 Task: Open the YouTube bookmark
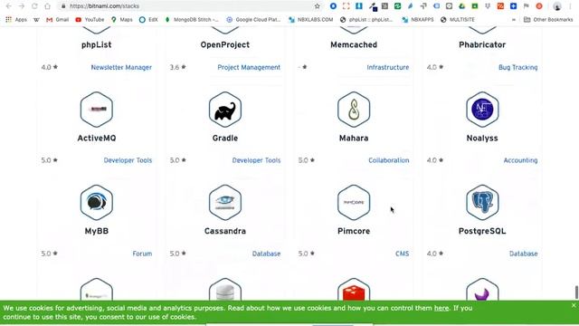[x=90, y=20]
